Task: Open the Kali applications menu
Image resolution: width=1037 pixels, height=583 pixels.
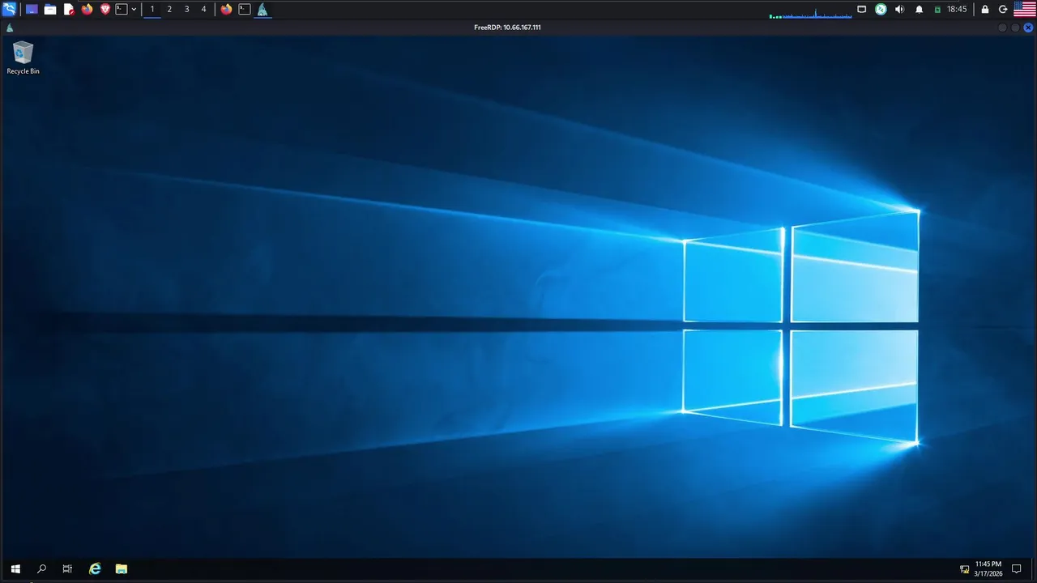Action: pyautogui.click(x=9, y=9)
